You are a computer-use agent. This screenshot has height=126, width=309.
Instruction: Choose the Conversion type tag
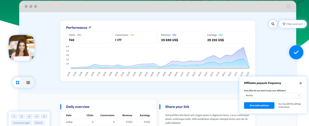(x=21, y=123)
